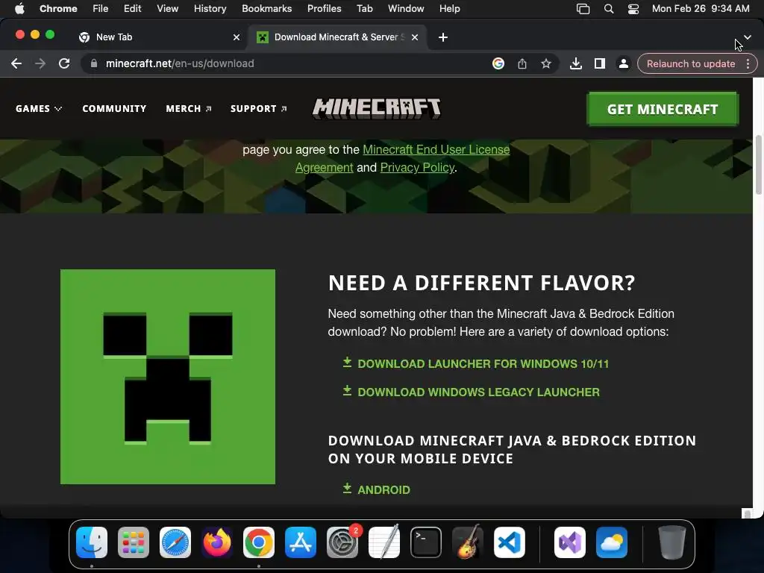This screenshot has height=573, width=764.
Task: Open the Chrome menu in menu bar
Action: [58, 8]
